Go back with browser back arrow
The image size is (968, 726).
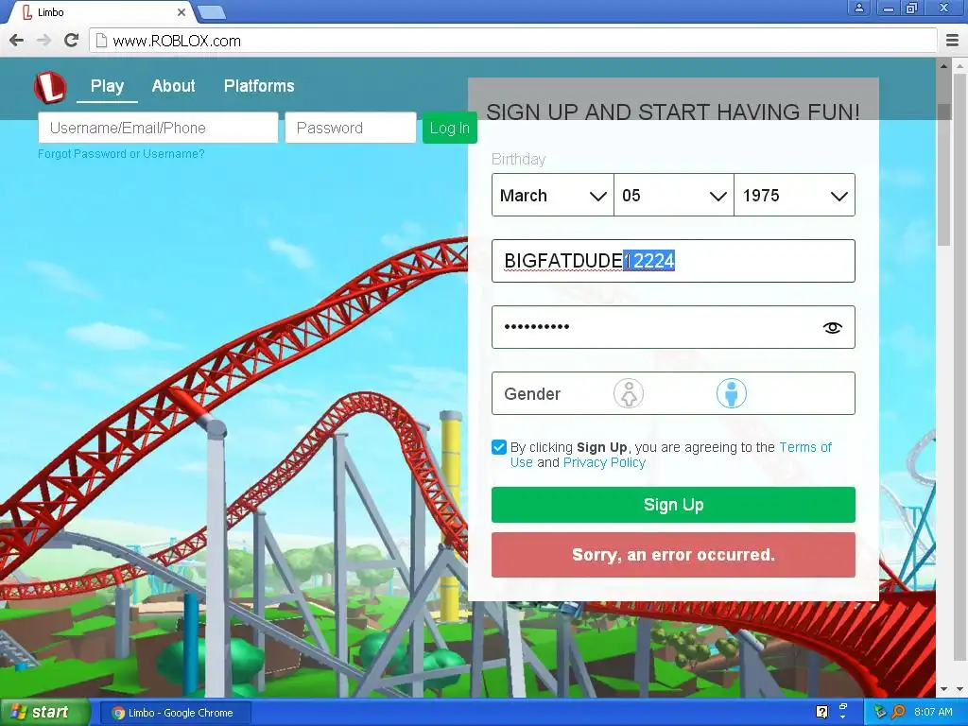click(x=17, y=41)
